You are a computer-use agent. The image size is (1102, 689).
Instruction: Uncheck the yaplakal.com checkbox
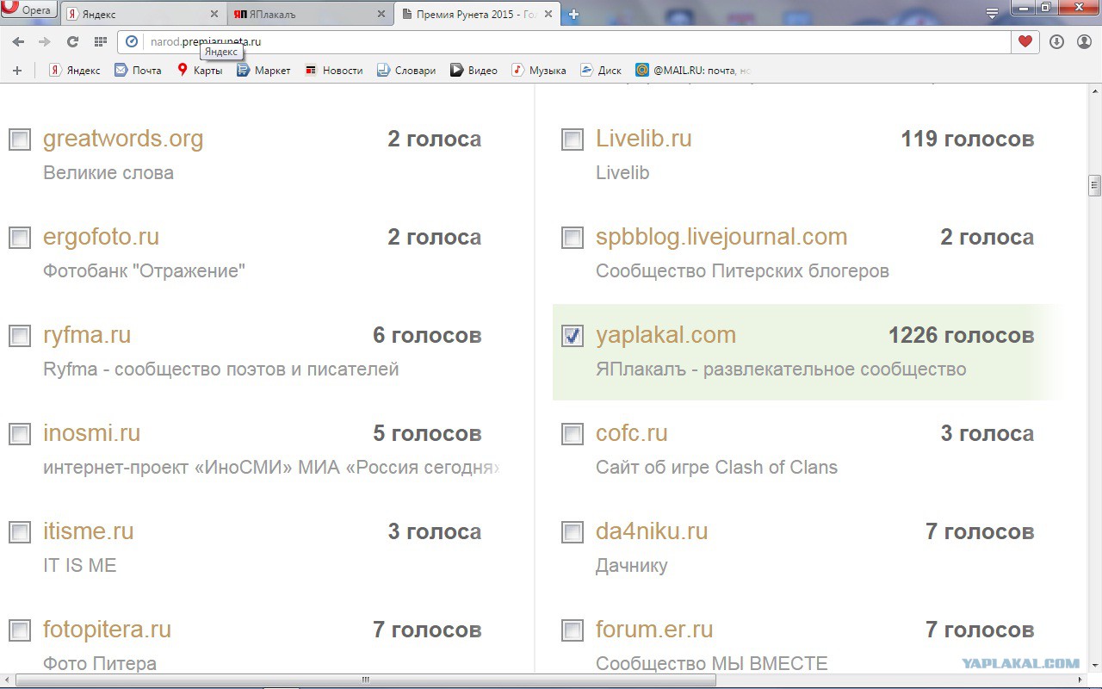573,336
